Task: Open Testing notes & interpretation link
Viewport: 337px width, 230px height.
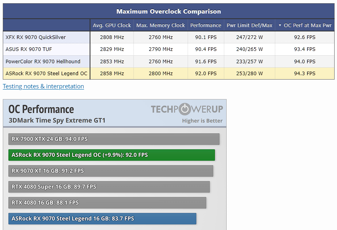Action: click(43, 86)
